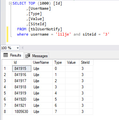Click the SELECT keyword in query
119x120 pixels.
19,3
